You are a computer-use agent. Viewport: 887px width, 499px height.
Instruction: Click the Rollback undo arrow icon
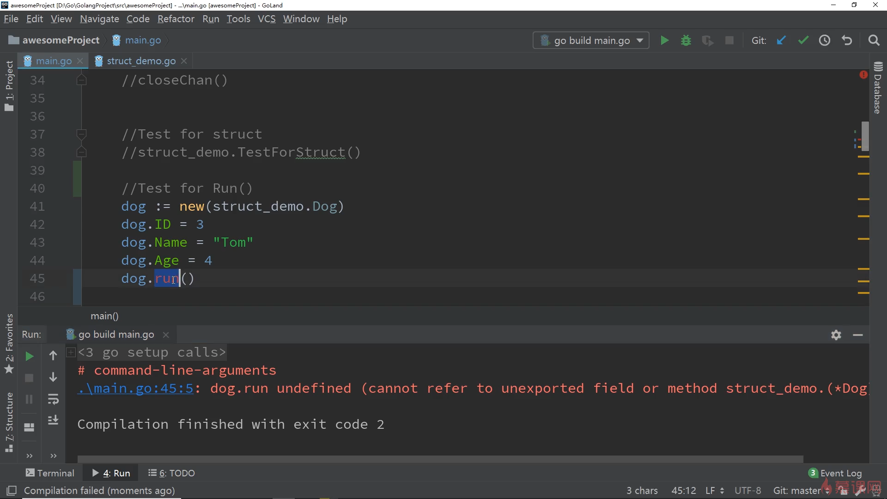click(x=847, y=41)
